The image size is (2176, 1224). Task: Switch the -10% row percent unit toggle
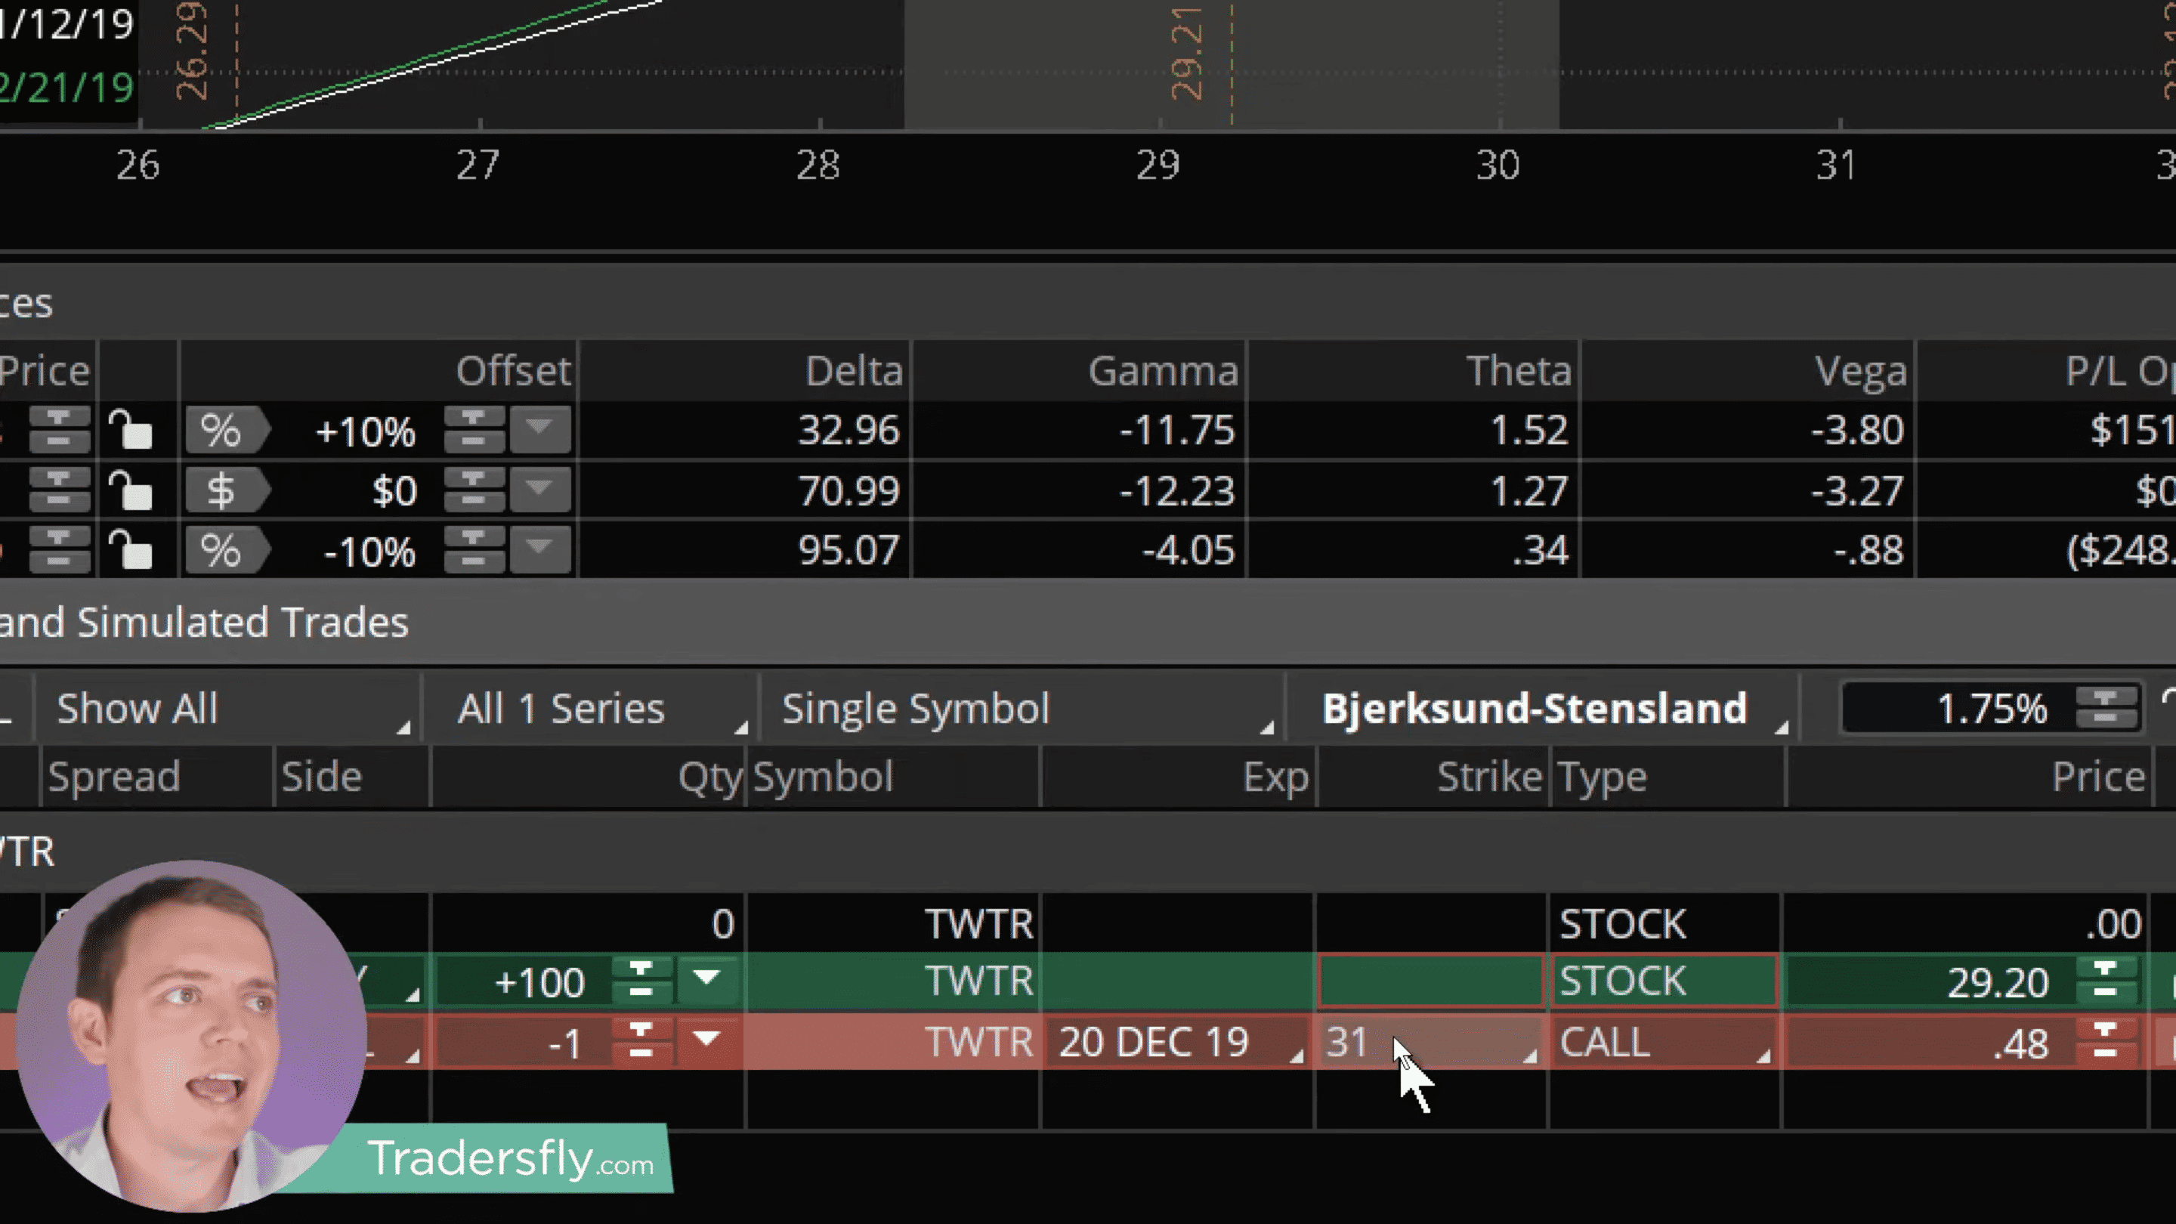pos(227,550)
